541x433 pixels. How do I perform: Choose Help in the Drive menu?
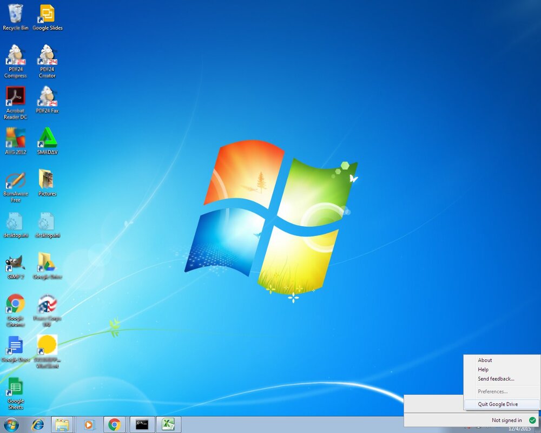pyautogui.click(x=483, y=370)
